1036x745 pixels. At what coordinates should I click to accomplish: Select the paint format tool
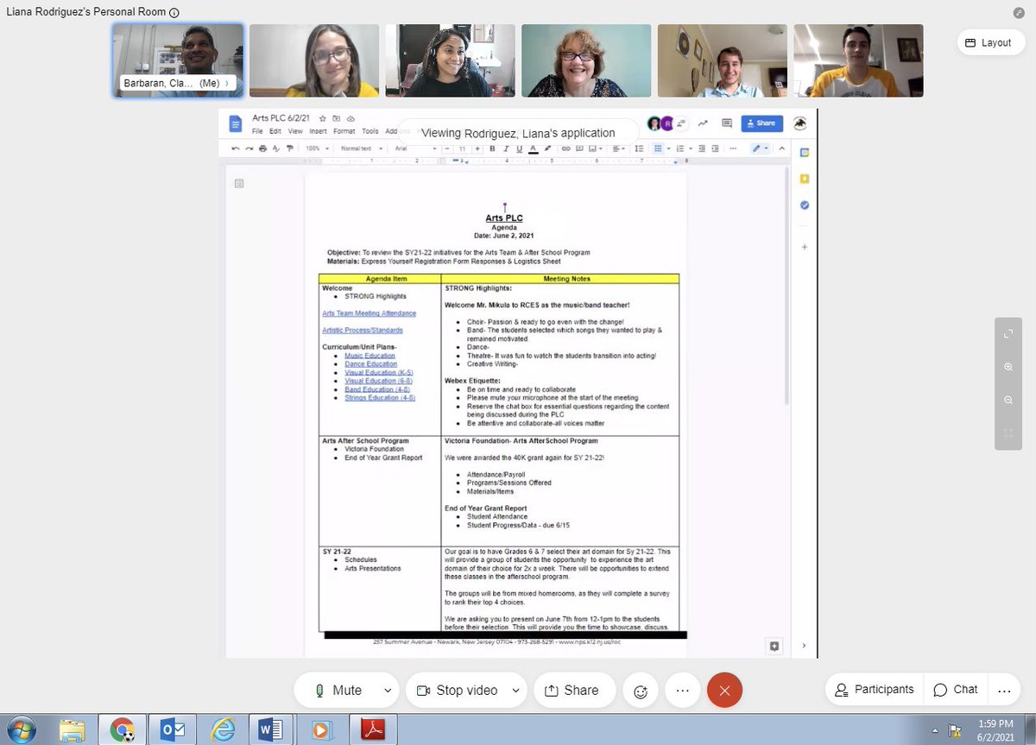[290, 148]
